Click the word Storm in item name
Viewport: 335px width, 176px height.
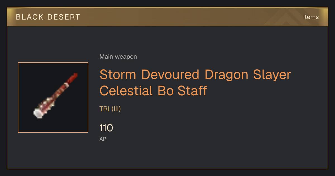(118, 75)
